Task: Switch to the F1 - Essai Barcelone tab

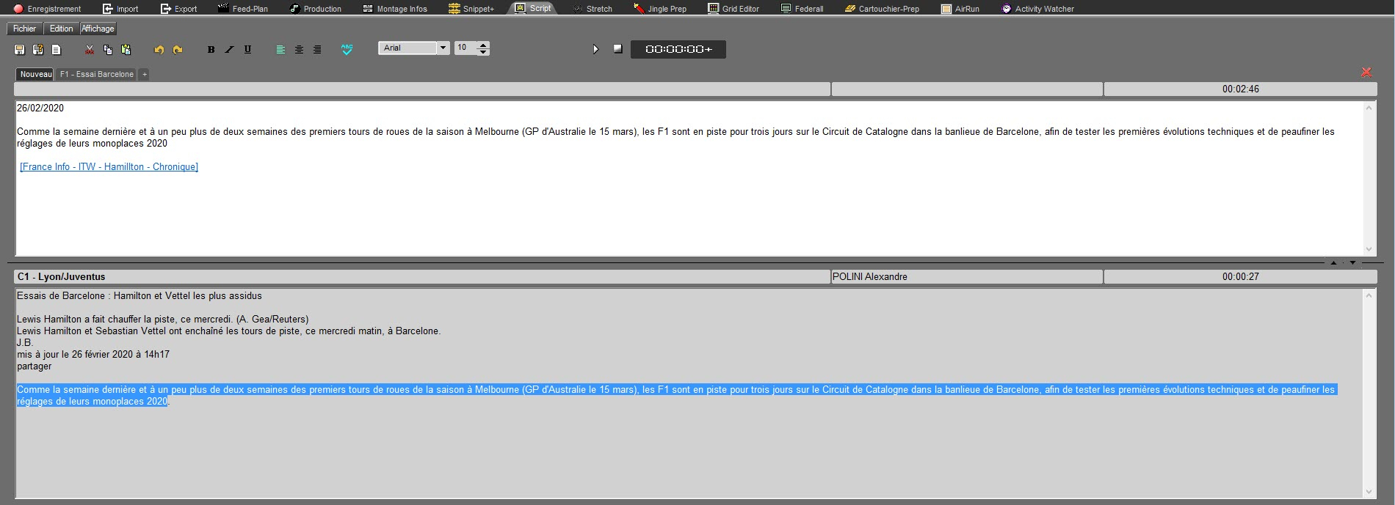Action: tap(97, 74)
